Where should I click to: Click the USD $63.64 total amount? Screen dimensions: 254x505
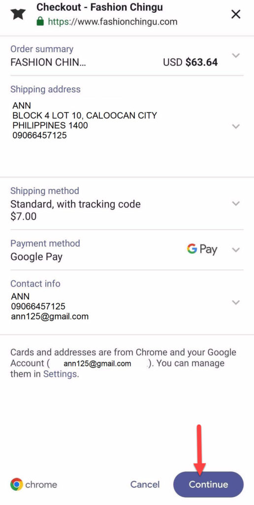(190, 62)
